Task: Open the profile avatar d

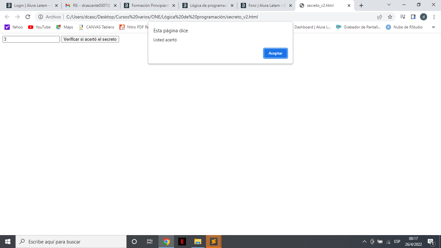Action: [x=424, y=17]
